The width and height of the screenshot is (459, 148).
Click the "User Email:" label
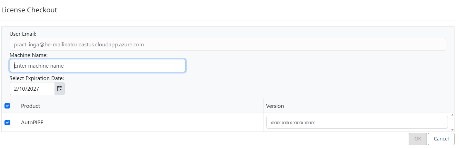pos(23,34)
